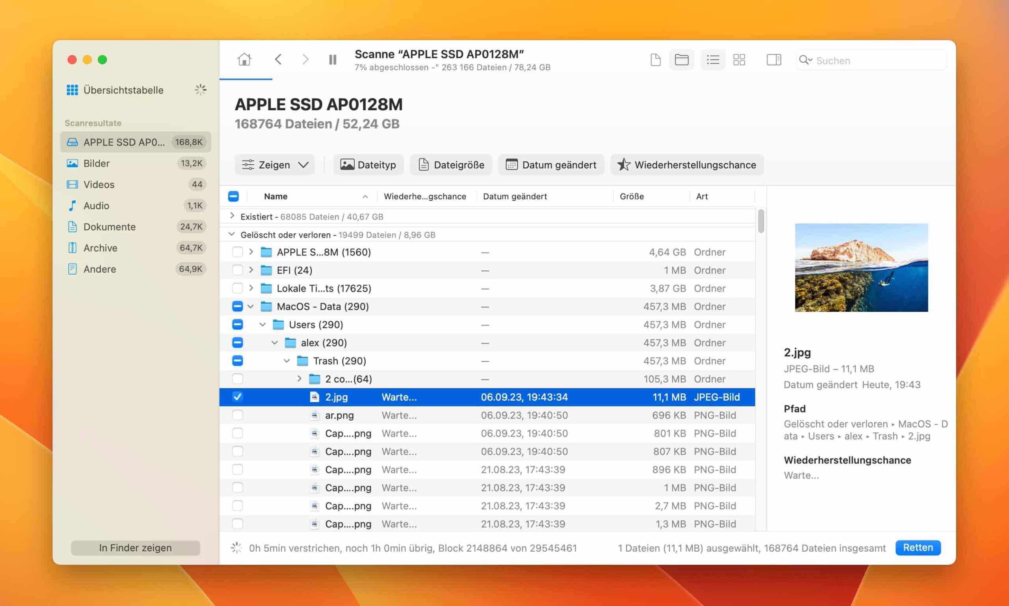Screen dimensions: 1009x606
Task: Collapse the Gelöscht oder verloren group
Action: (232, 234)
